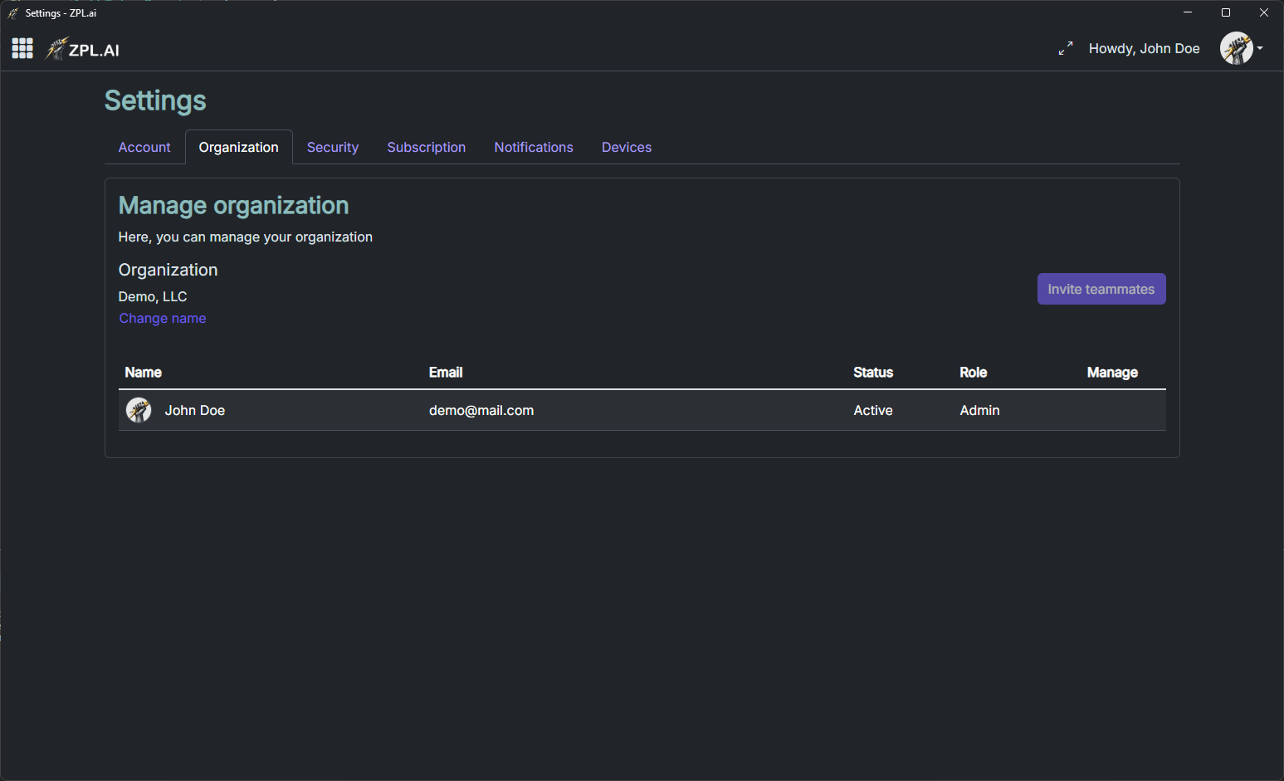The image size is (1284, 781).
Task: Toggle fullscreen with the expand arrows icon
Action: (x=1066, y=49)
